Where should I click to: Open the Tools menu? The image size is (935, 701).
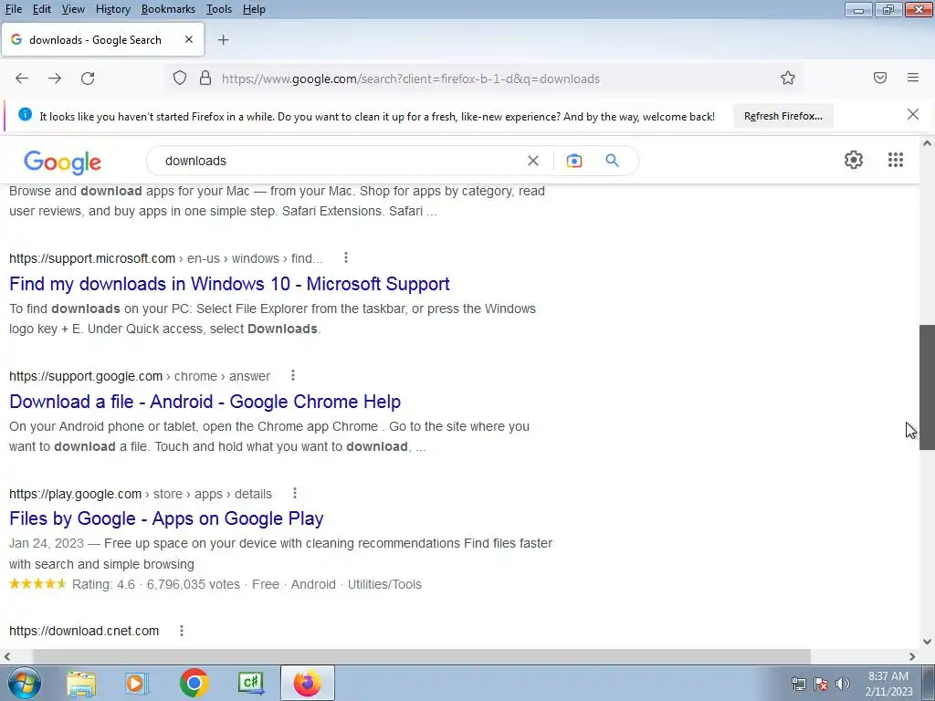click(x=219, y=9)
